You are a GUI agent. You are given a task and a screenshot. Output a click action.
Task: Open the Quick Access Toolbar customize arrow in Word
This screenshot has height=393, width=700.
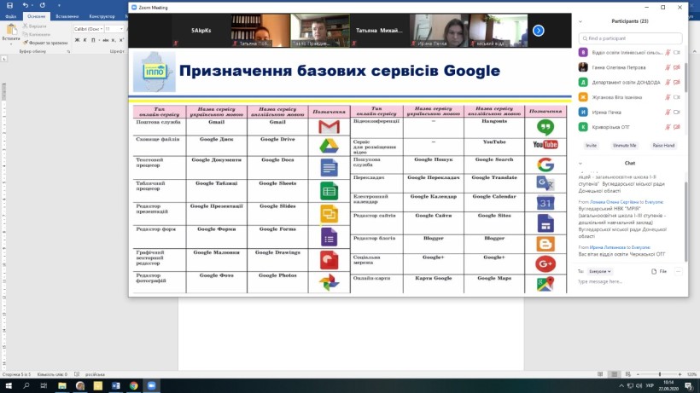pyautogui.click(x=59, y=6)
